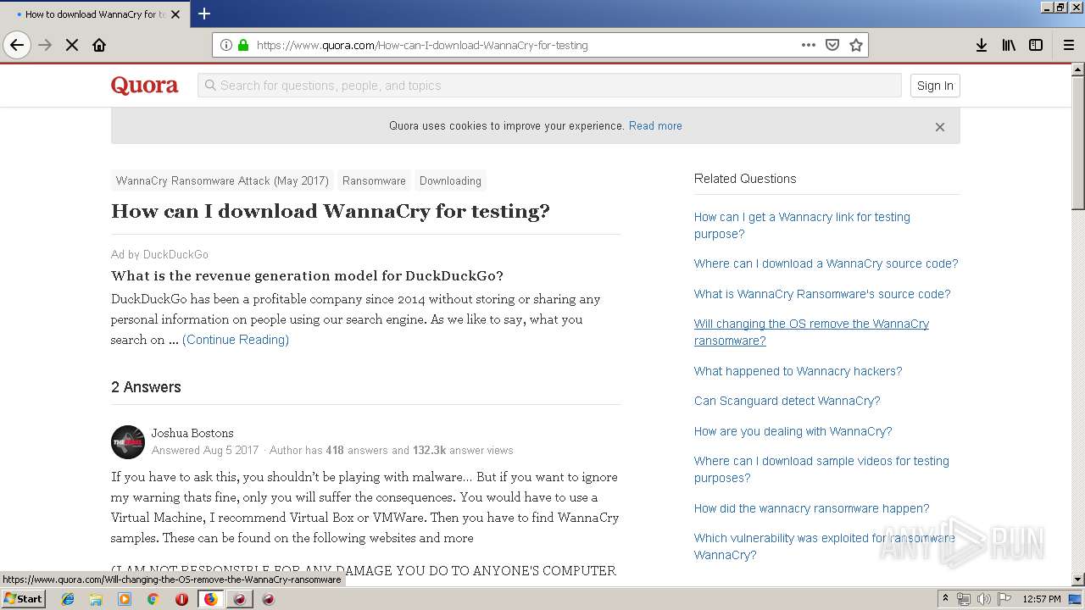Open 'Can Scanguard detect WannaCry' link
Viewport: 1085px width, 610px height.
tap(787, 401)
